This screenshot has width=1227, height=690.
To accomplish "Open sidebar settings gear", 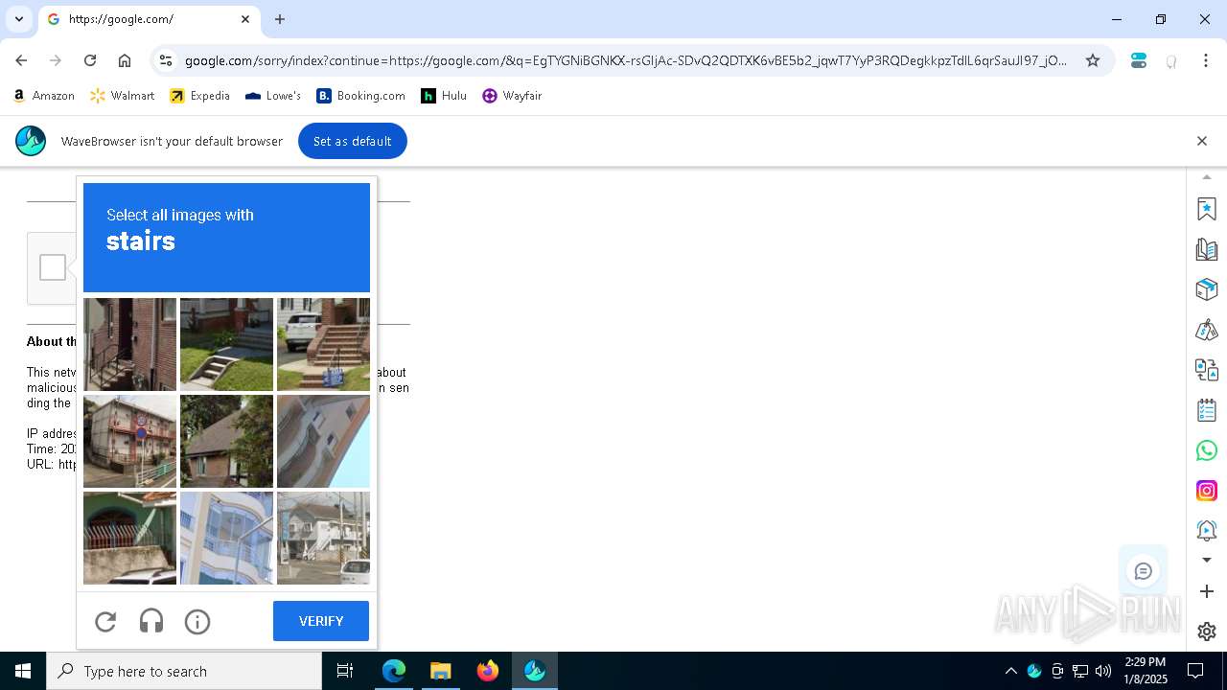I will click(1207, 632).
